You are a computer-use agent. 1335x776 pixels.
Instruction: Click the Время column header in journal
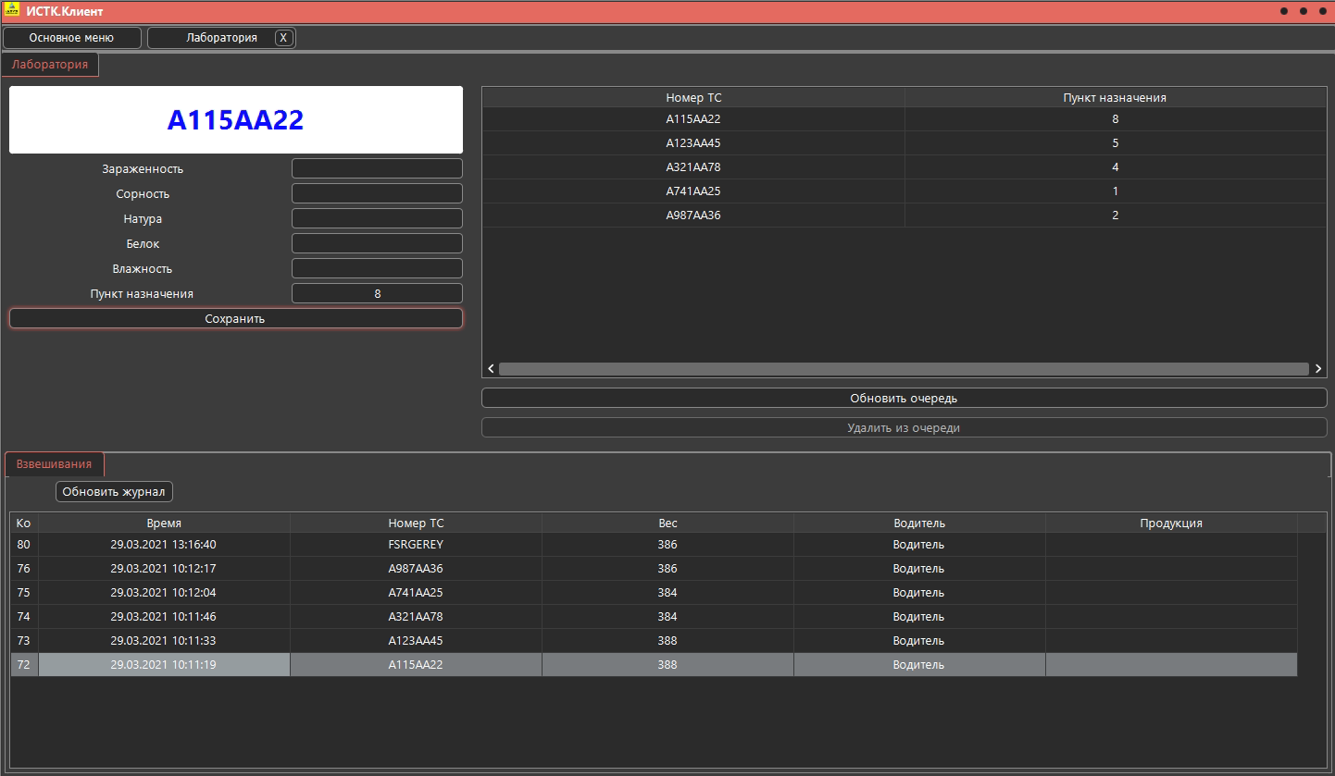[164, 523]
